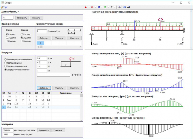Click Добавить button in loads panel
This screenshot has height=139, width=193.
(x=44, y=88)
